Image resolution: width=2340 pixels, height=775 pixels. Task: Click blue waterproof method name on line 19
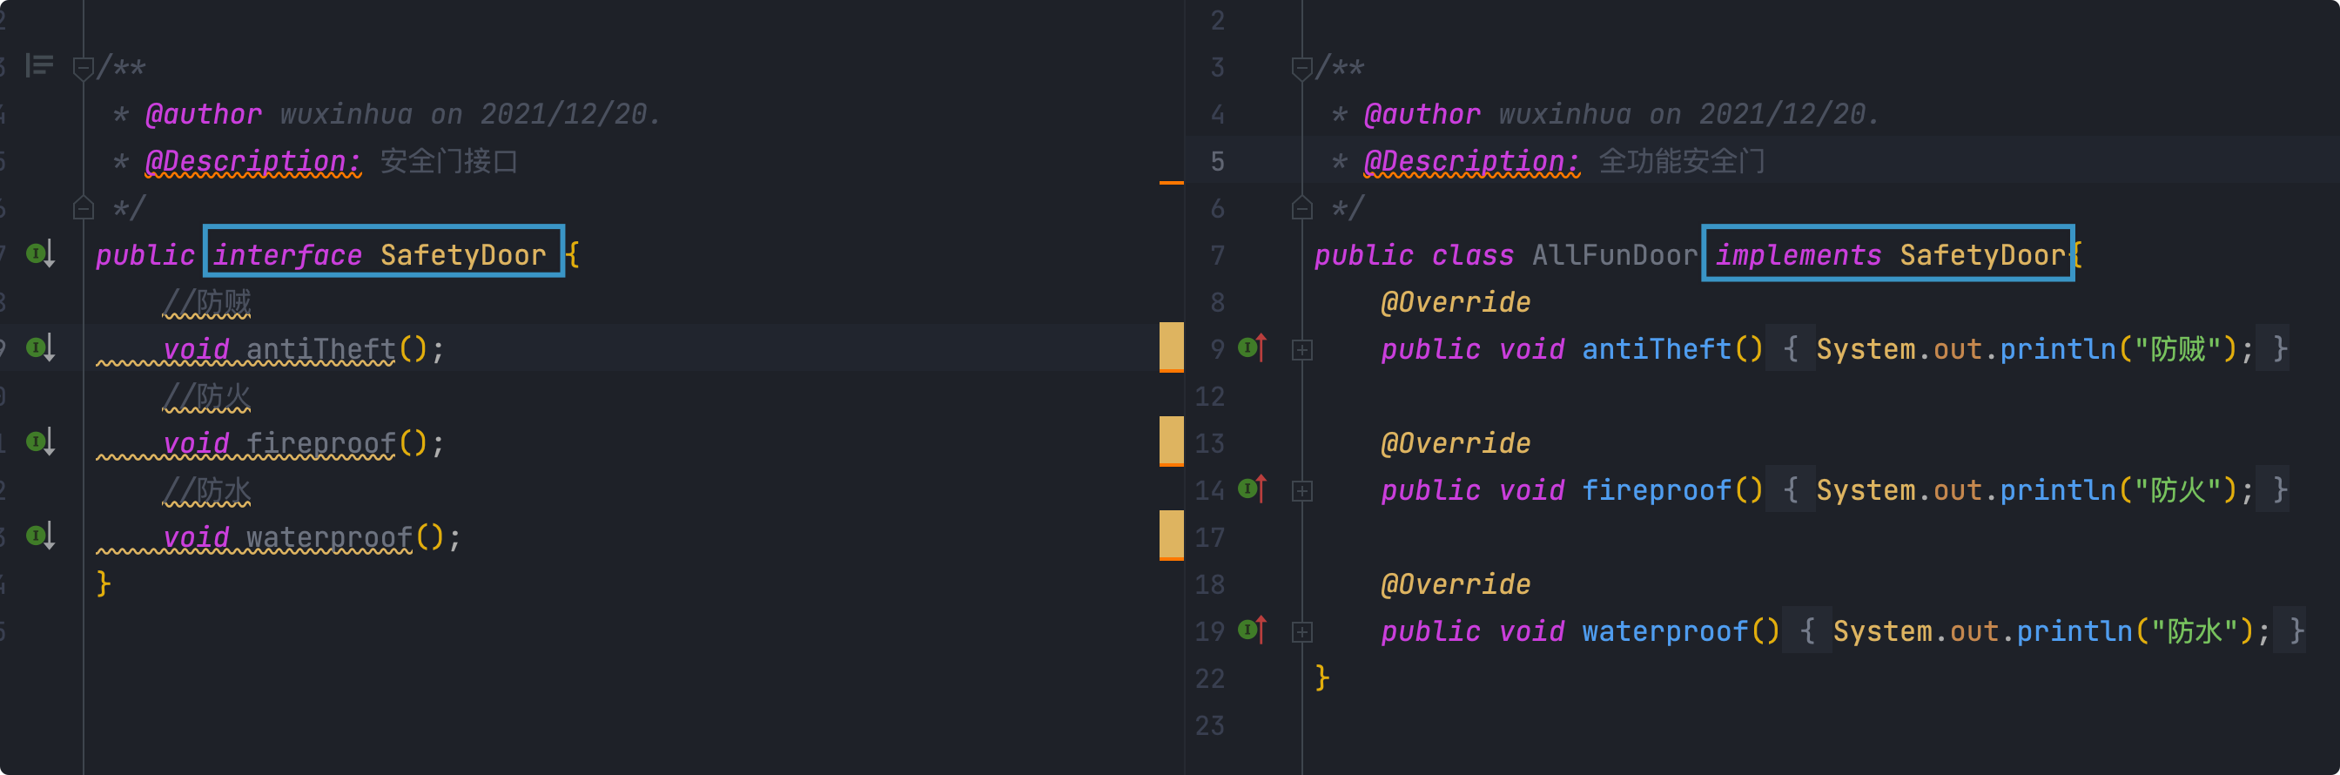point(1665,631)
